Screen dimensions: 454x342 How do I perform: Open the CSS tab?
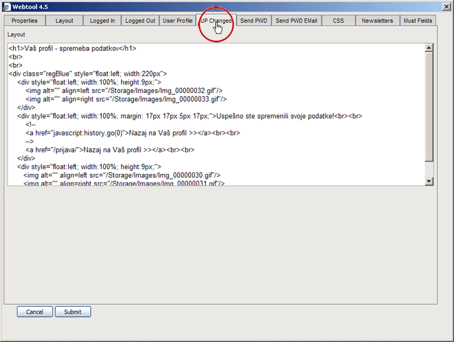coord(338,21)
